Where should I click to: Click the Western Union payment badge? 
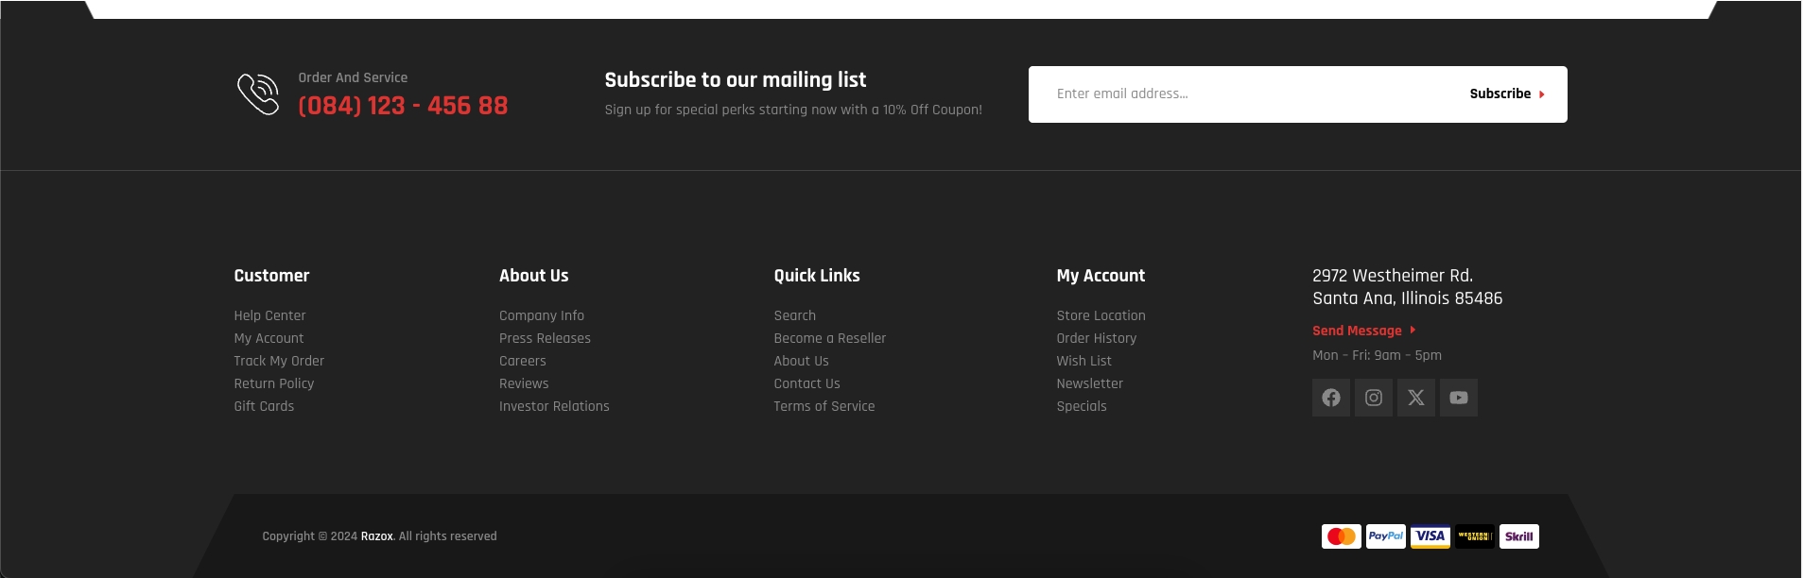point(1474,536)
